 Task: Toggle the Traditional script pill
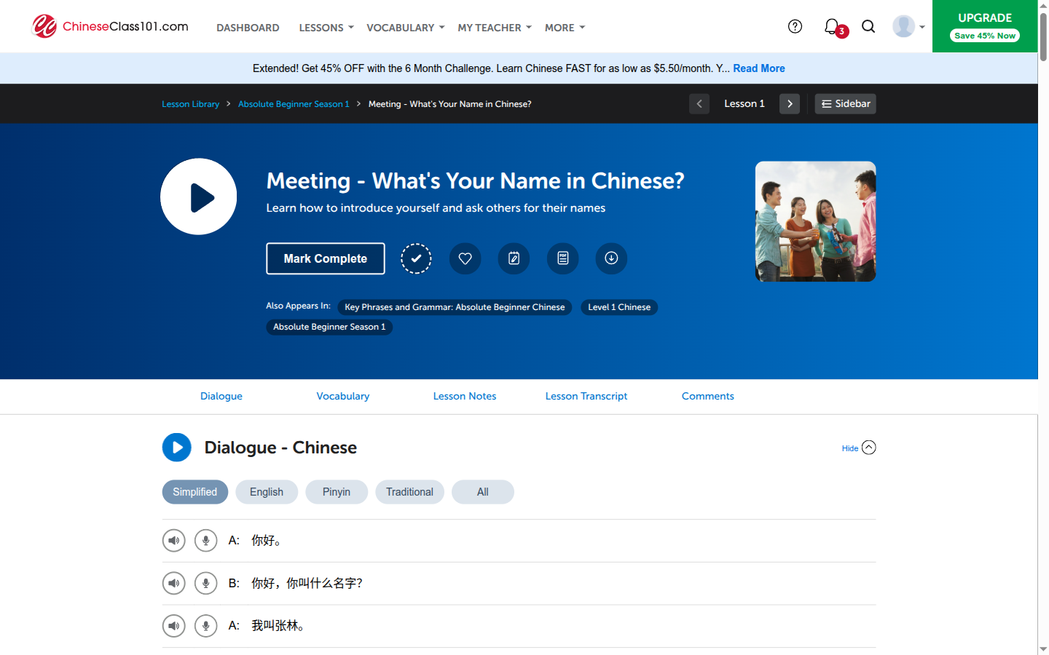(x=409, y=492)
